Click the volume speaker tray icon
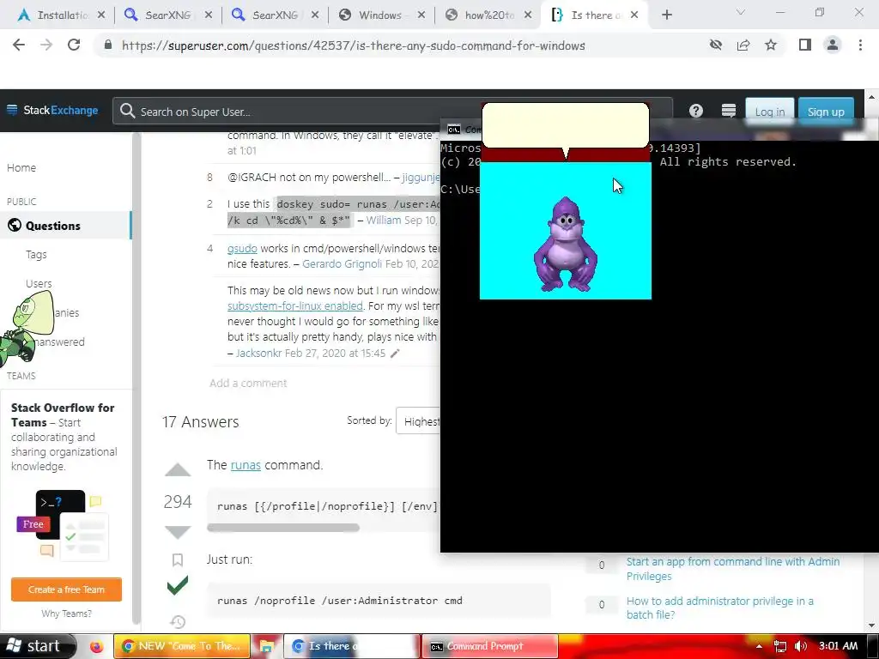 tap(801, 646)
